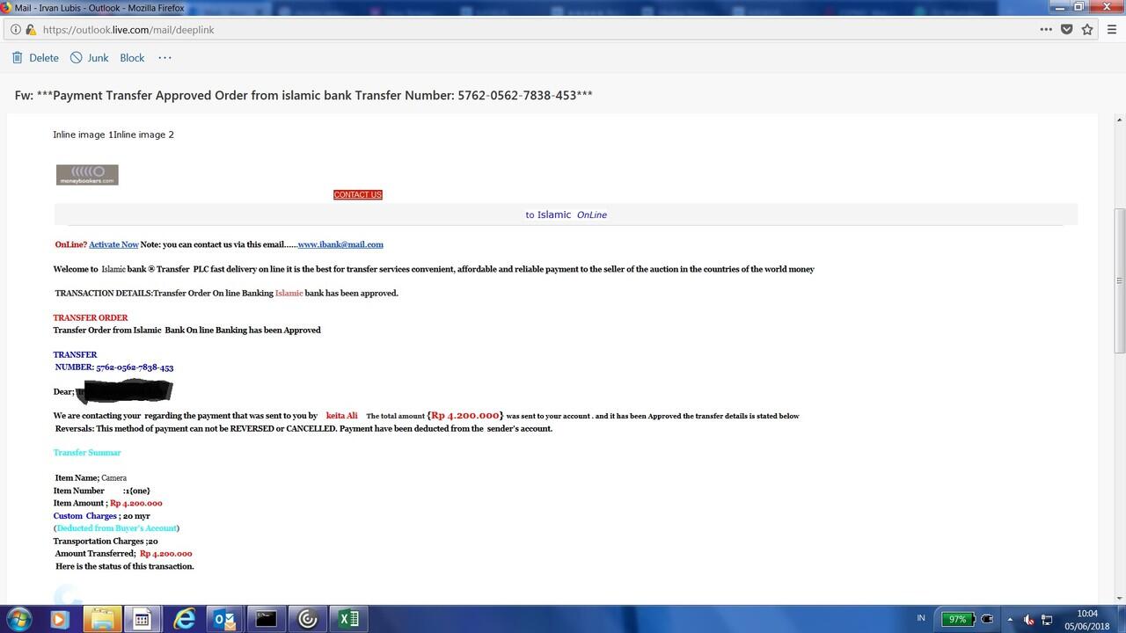Click the moneybookers logo image
This screenshot has width=1126, height=633.
click(x=87, y=174)
